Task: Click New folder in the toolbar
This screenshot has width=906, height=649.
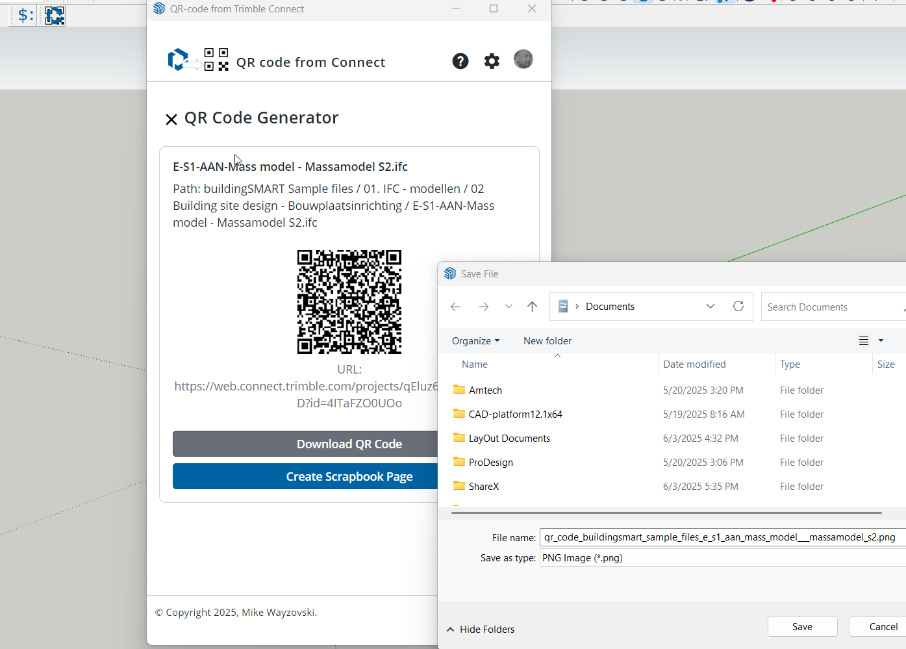Action: click(547, 341)
